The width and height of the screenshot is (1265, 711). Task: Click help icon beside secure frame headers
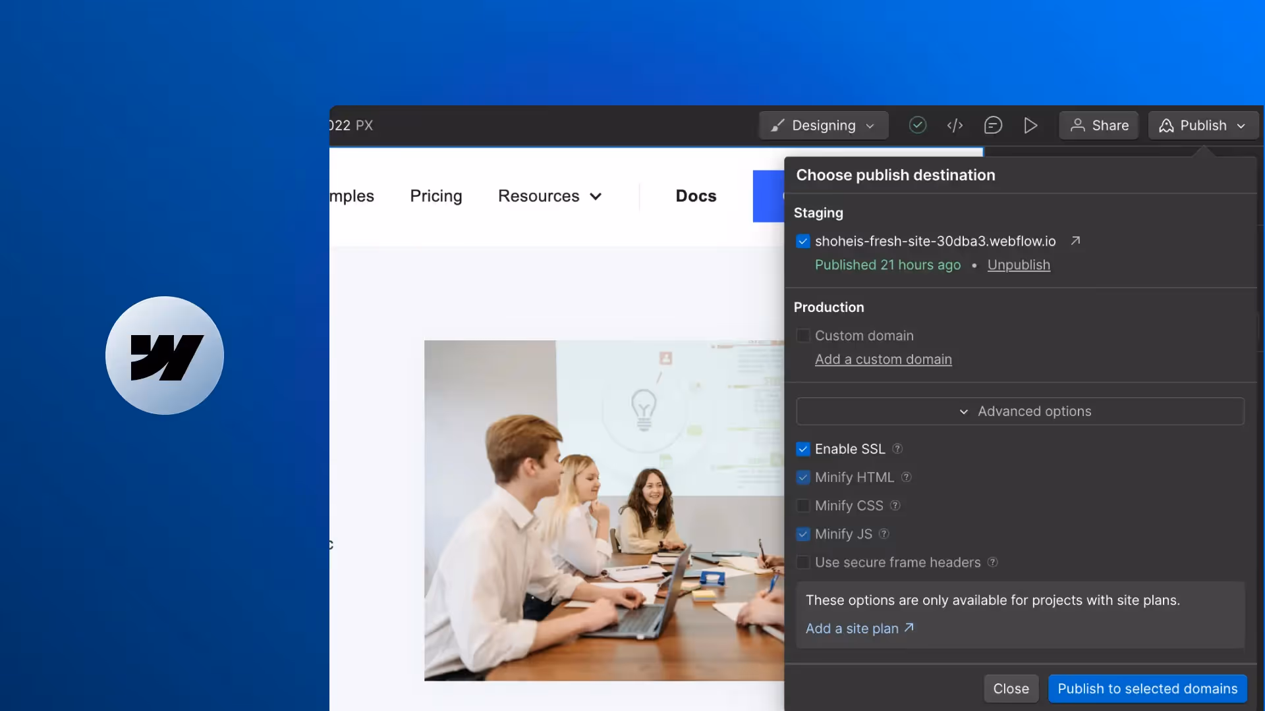[993, 562]
